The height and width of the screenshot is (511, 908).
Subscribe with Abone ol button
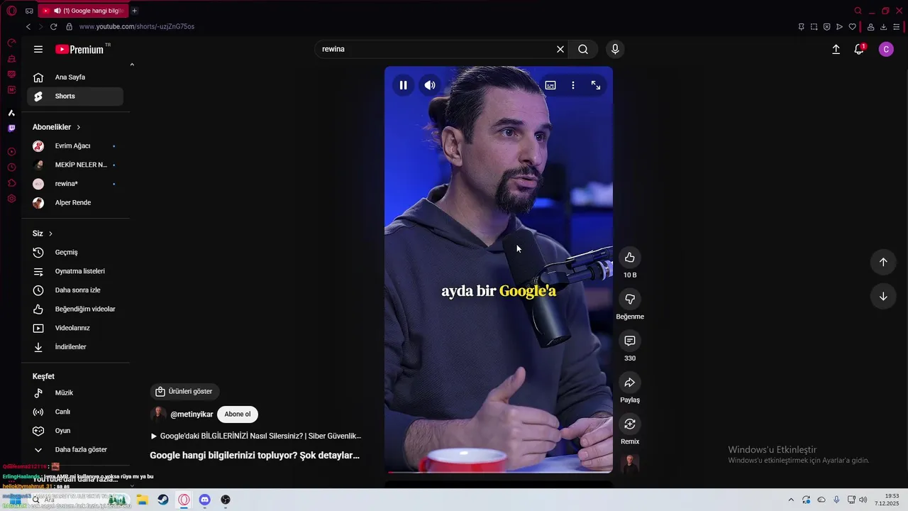[238, 414]
